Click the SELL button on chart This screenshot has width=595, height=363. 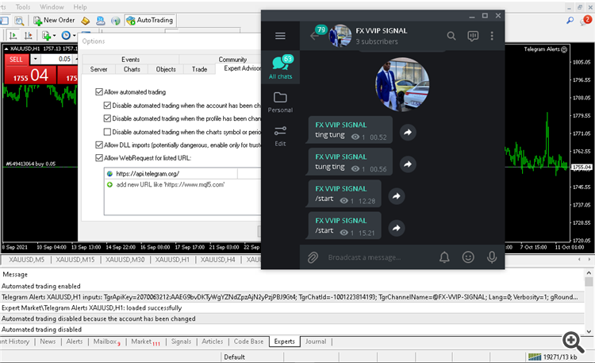click(17, 60)
